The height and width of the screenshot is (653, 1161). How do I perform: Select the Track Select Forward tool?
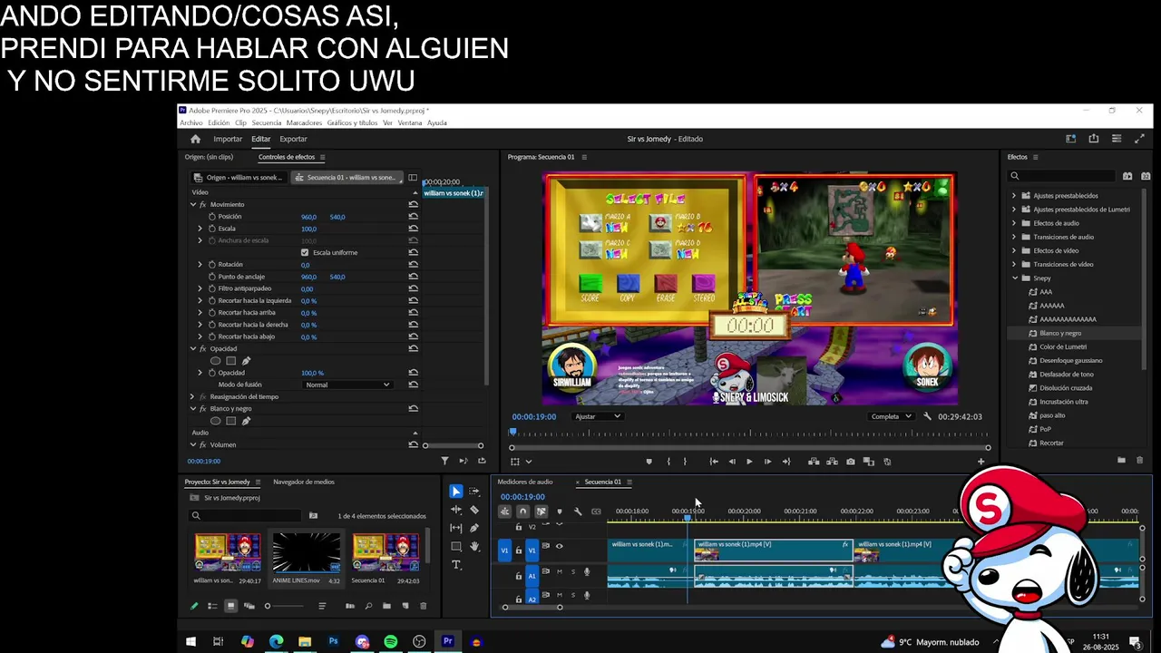coord(474,492)
